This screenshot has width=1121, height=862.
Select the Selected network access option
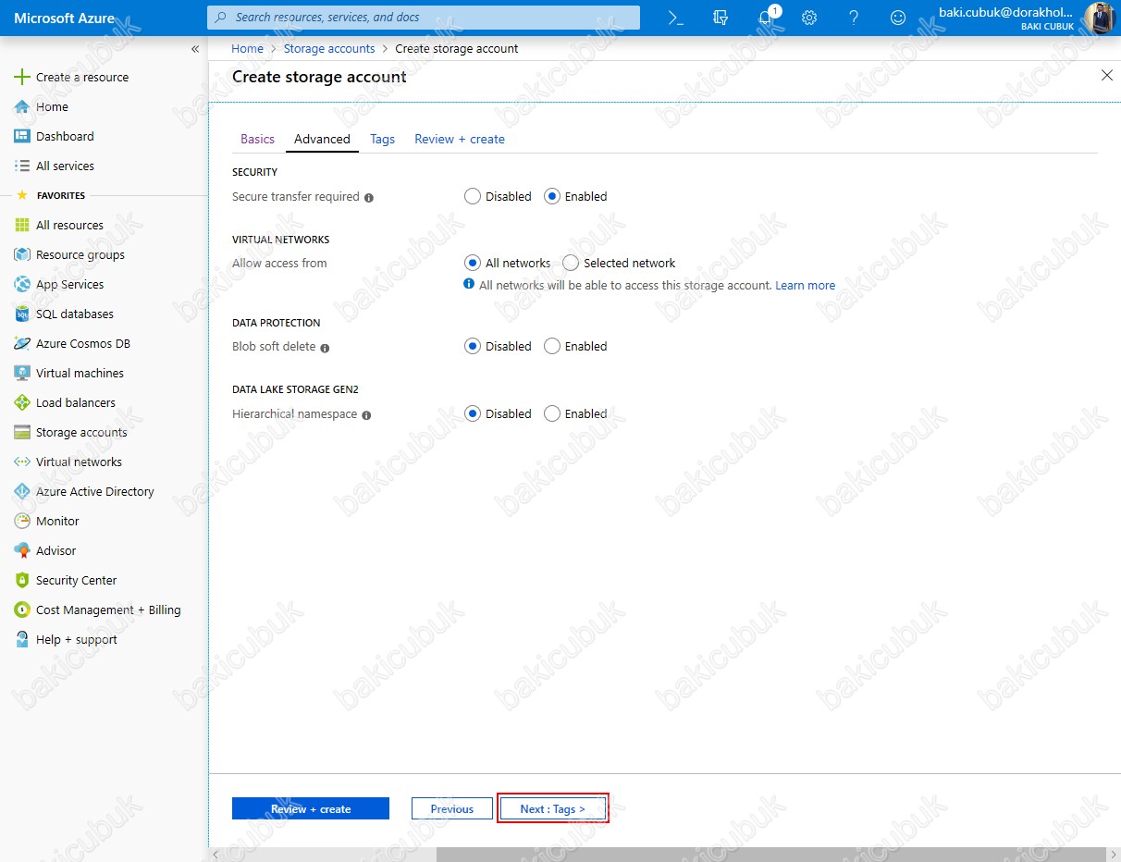(571, 263)
